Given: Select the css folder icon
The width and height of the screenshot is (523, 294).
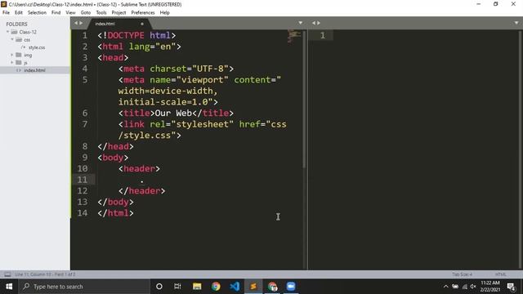Looking at the screenshot, I should click(x=19, y=40).
